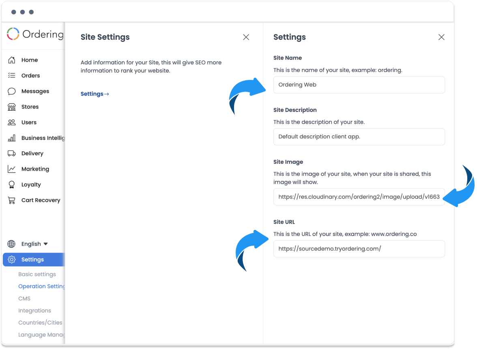The image size is (477, 349).
Task: Click the Ordering brand name text
Action: (x=43, y=34)
